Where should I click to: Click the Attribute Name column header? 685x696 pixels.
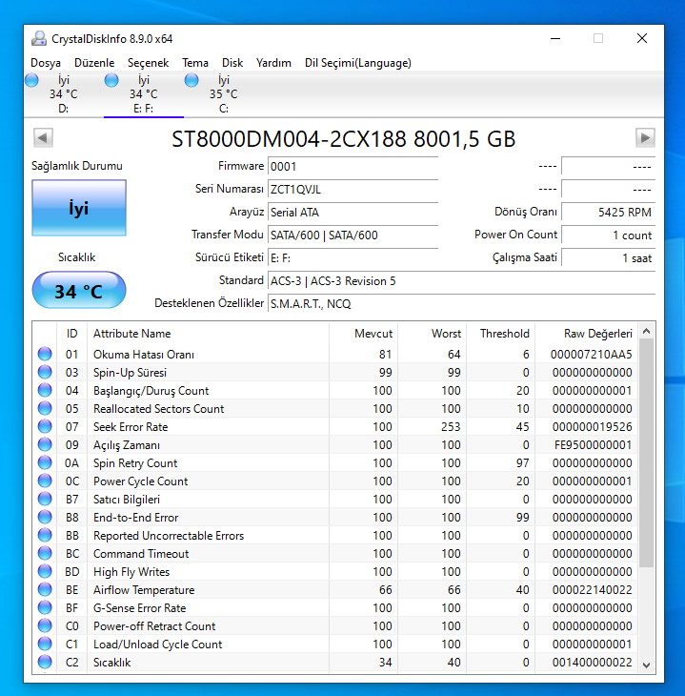[208, 334]
